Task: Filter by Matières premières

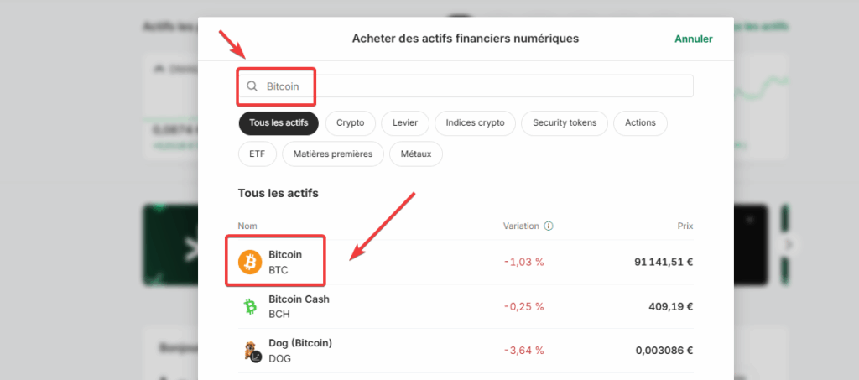Action: pyautogui.click(x=333, y=154)
